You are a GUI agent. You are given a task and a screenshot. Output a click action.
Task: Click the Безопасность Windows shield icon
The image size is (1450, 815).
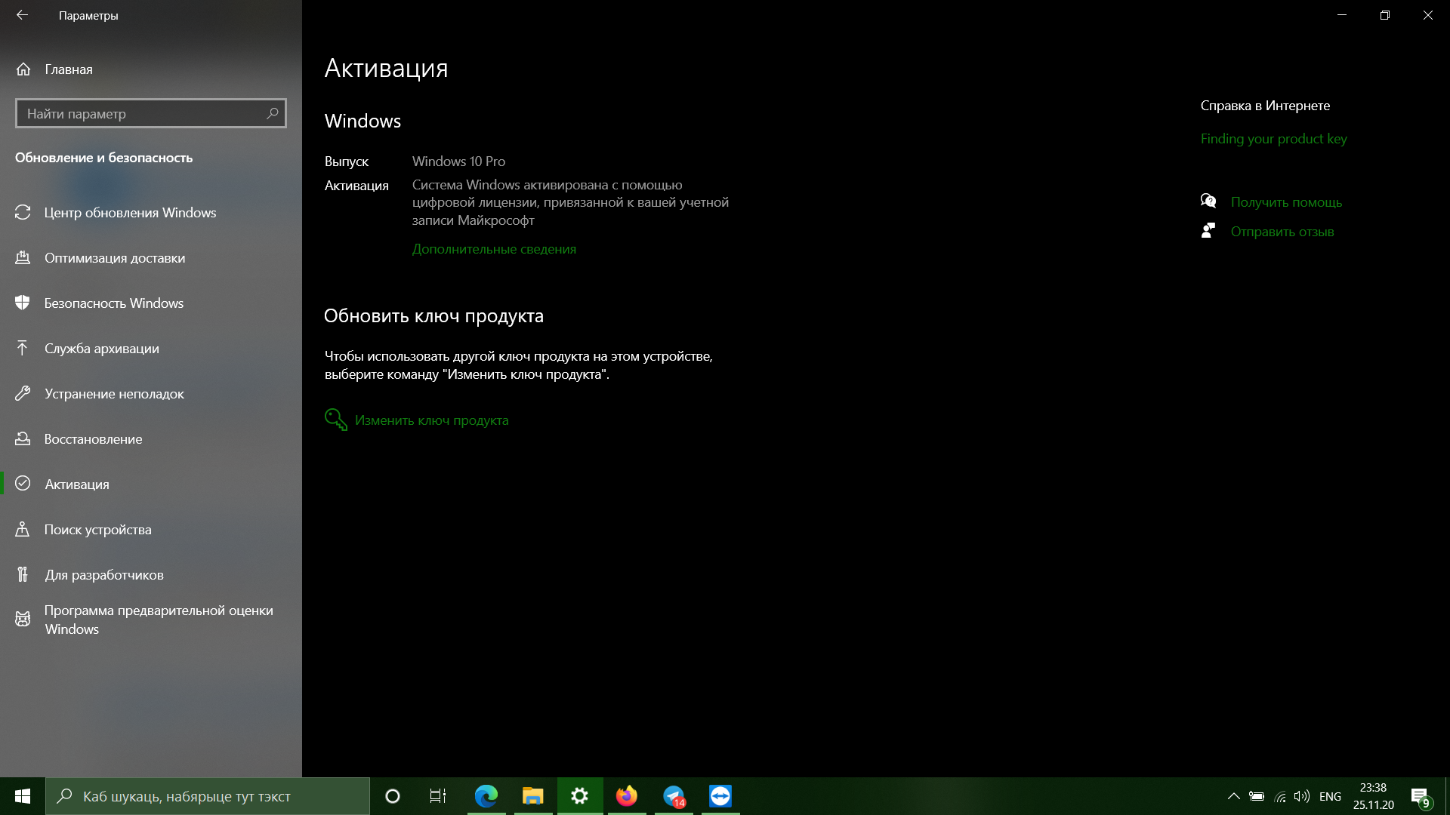23,303
